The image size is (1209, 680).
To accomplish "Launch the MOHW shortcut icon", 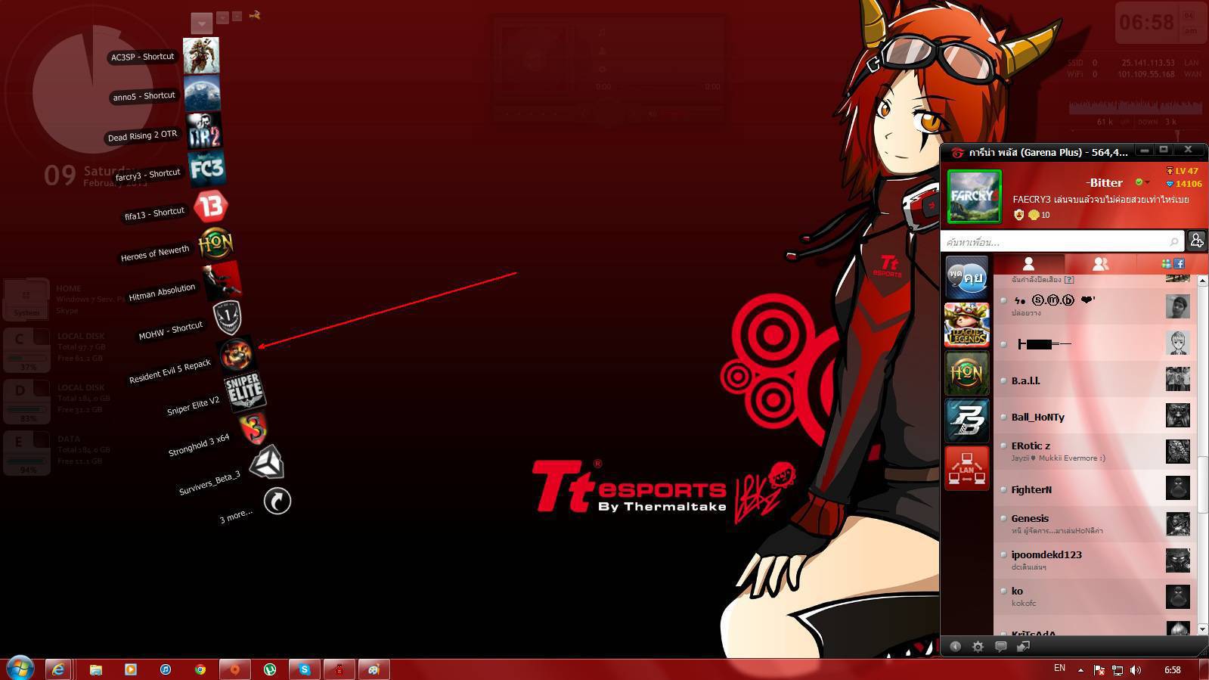I will (228, 317).
